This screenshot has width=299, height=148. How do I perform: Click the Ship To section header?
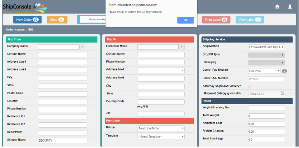[x=150, y=39]
